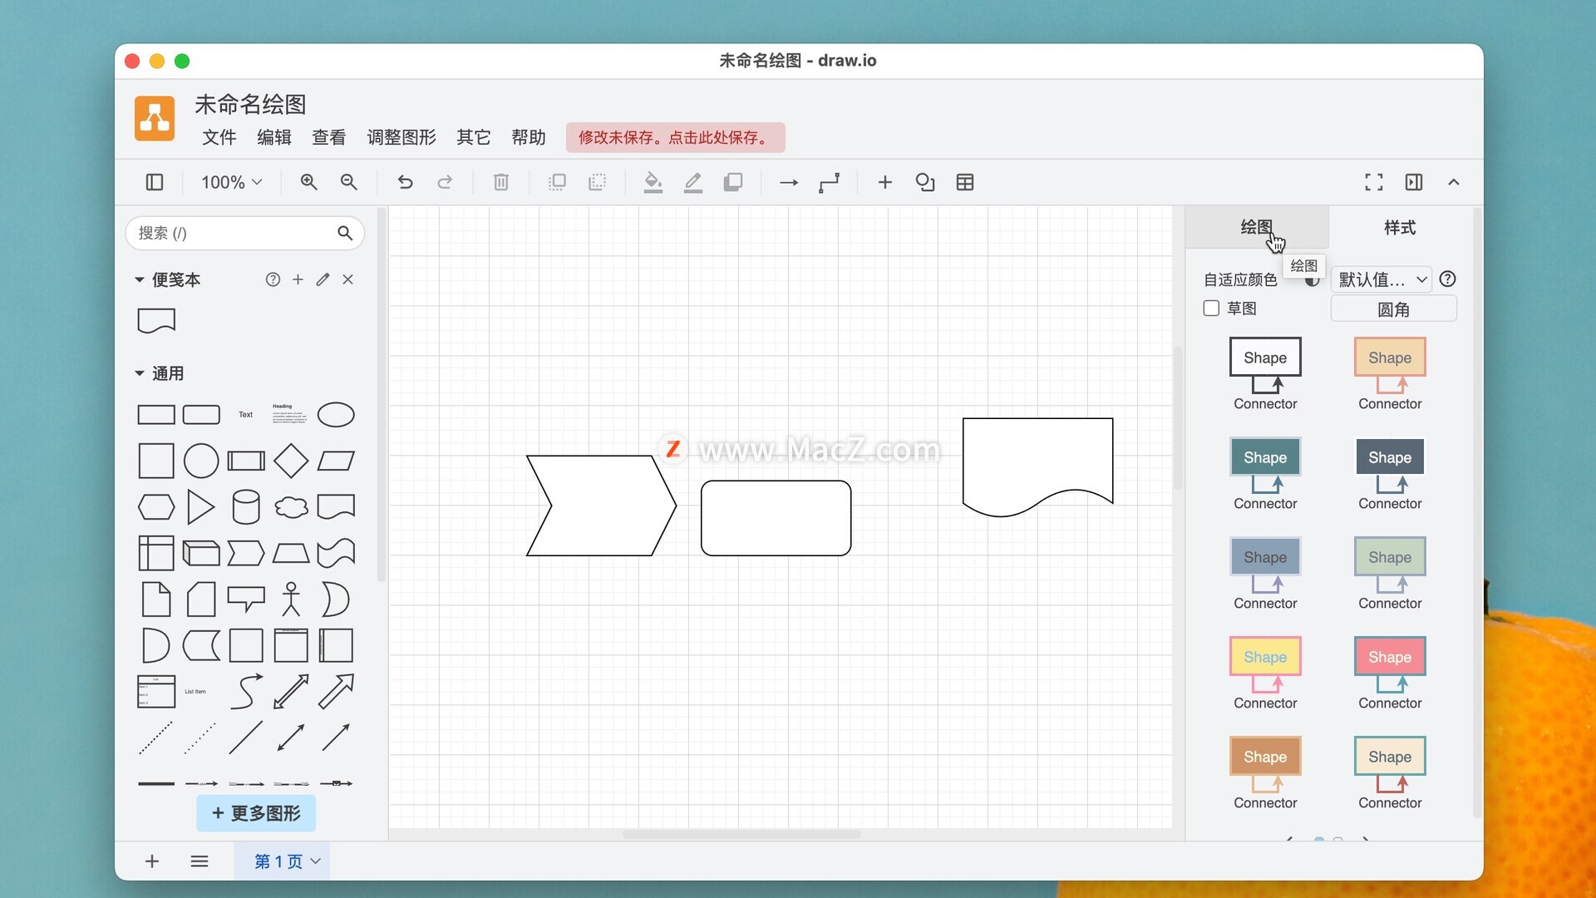Viewport: 1596px width, 898px height.
Task: Undo the last action
Action: [x=405, y=182]
